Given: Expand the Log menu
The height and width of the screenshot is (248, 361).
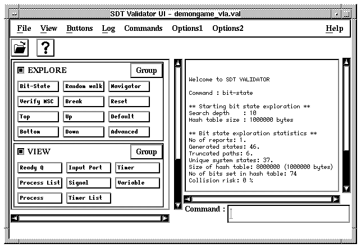Looking at the screenshot, I should tap(108, 29).
